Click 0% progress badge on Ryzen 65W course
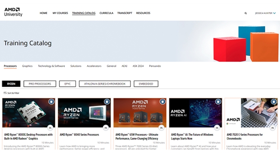 [x=162, y=128]
